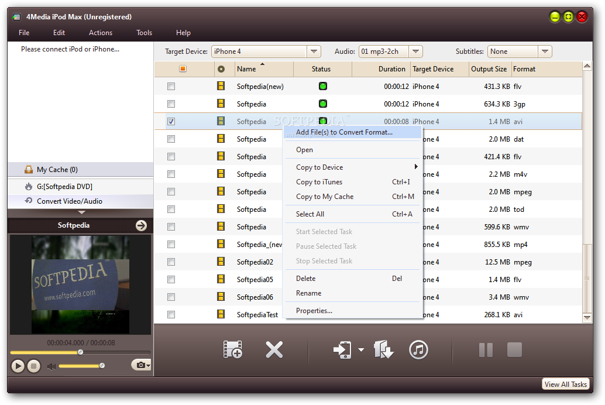Choose Copy to iTunes in context menu
This screenshot has height=405, width=605.
click(x=352, y=182)
